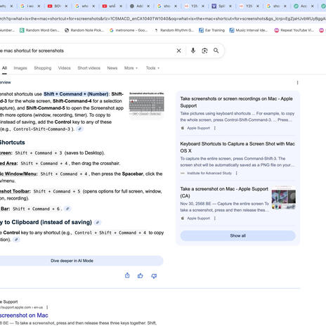326x326 pixels.
Task: Switch to Images results tab
Action: click(20, 68)
